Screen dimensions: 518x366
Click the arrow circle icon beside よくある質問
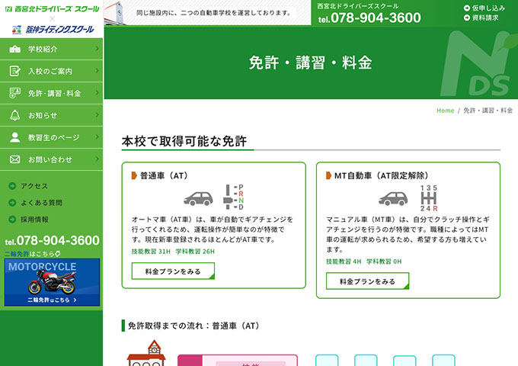pos(12,203)
